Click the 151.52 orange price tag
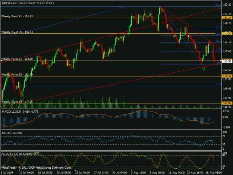This screenshot has width=233, height=175. [227, 76]
